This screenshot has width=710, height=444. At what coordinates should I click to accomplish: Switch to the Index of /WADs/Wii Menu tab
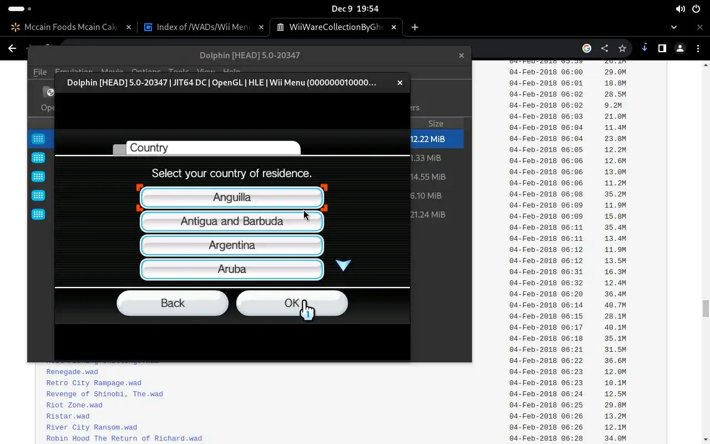pyautogui.click(x=204, y=27)
